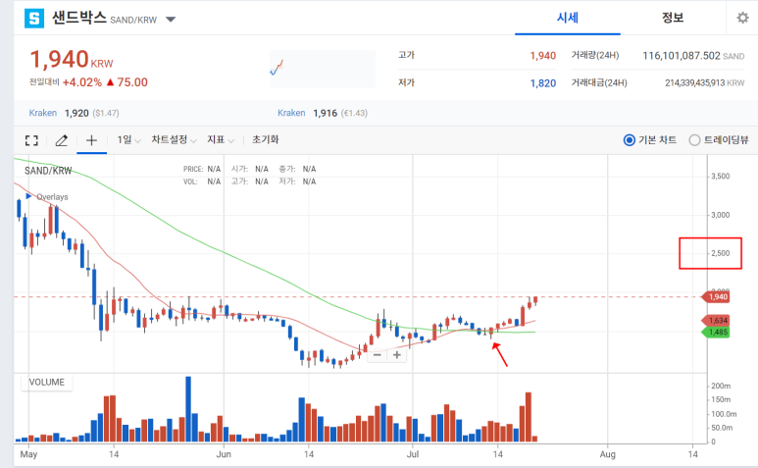Image resolution: width=758 pixels, height=468 pixels.
Task: Click the +4.02% change text
Action: [x=82, y=82]
